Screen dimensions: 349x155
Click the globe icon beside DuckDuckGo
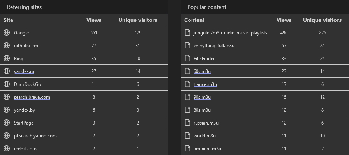(7, 84)
